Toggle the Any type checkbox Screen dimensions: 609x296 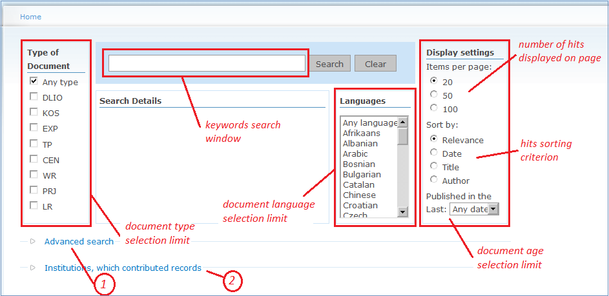tap(34, 81)
